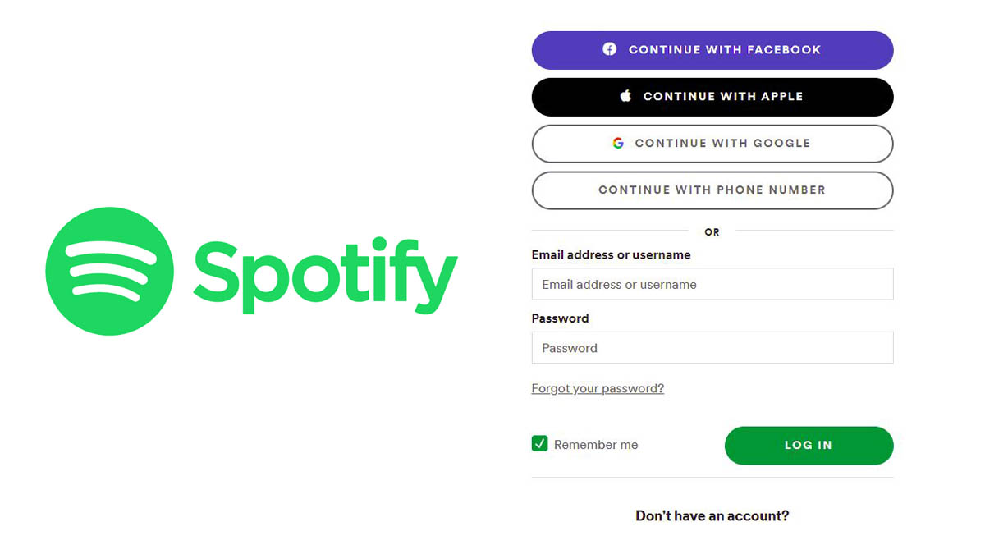The width and height of the screenshot is (985, 554).
Task: Choose the Continue with Apple button label
Action: click(723, 96)
